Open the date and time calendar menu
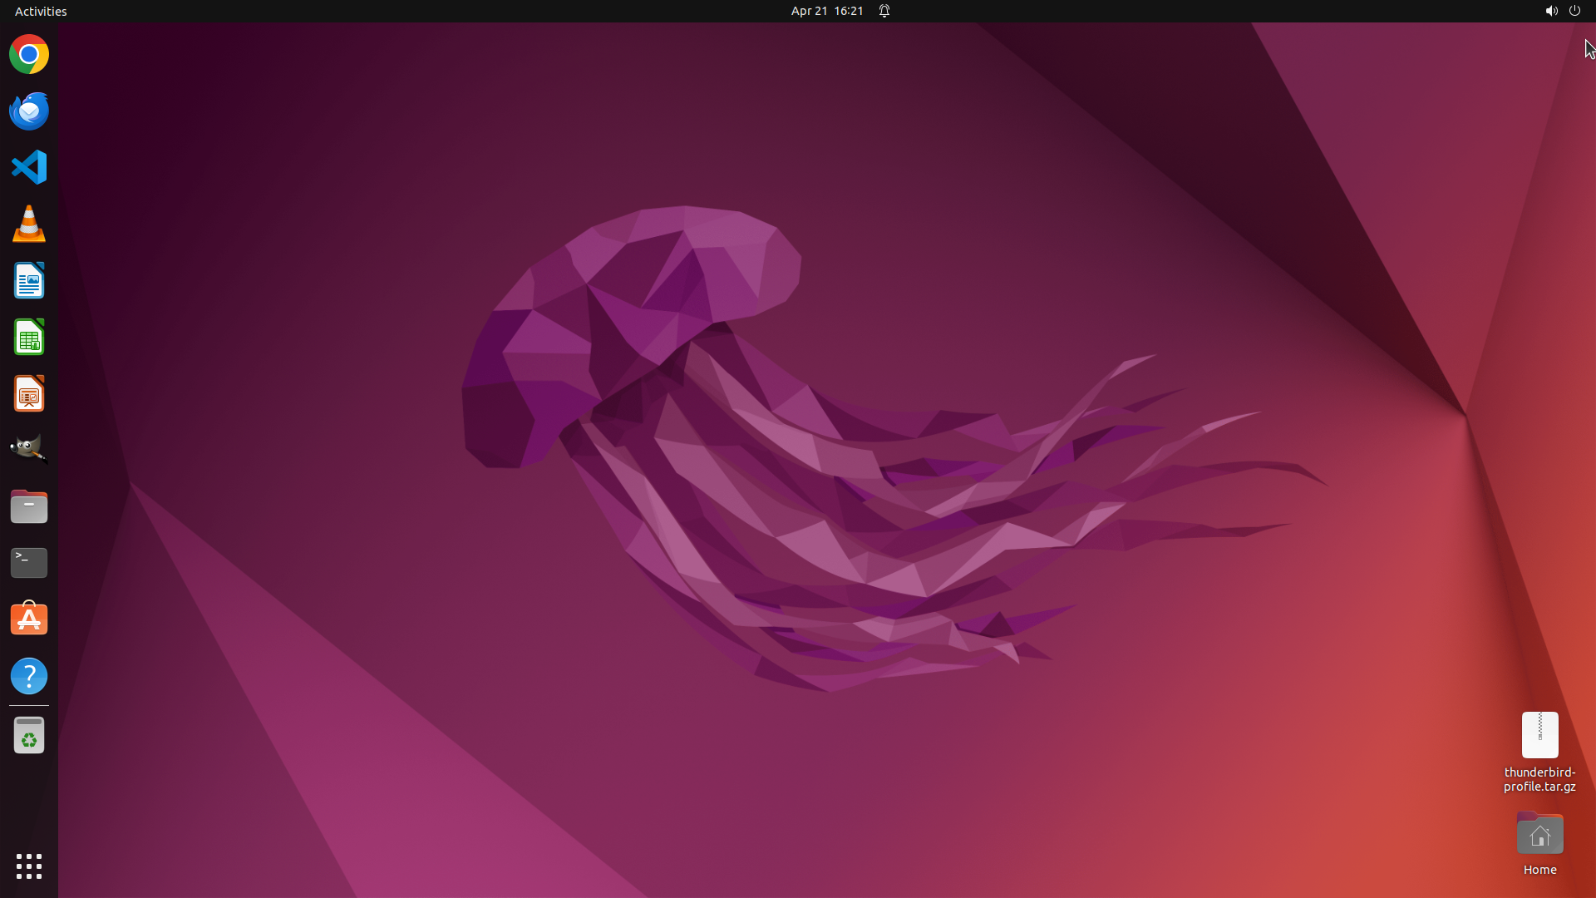Image resolution: width=1596 pixels, height=898 pixels. click(826, 11)
